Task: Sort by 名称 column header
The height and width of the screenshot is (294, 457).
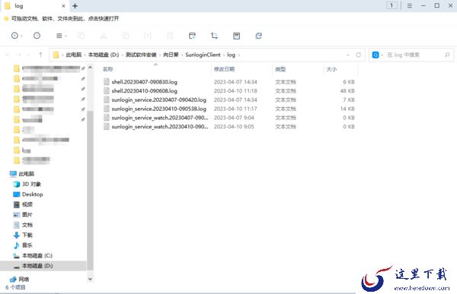Action: click(108, 69)
